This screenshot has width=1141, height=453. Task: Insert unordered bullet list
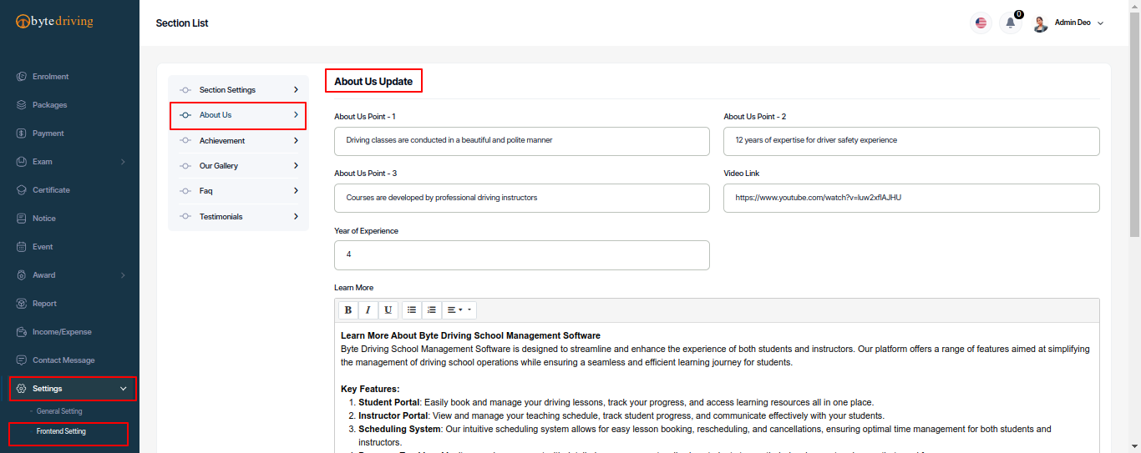(412, 310)
